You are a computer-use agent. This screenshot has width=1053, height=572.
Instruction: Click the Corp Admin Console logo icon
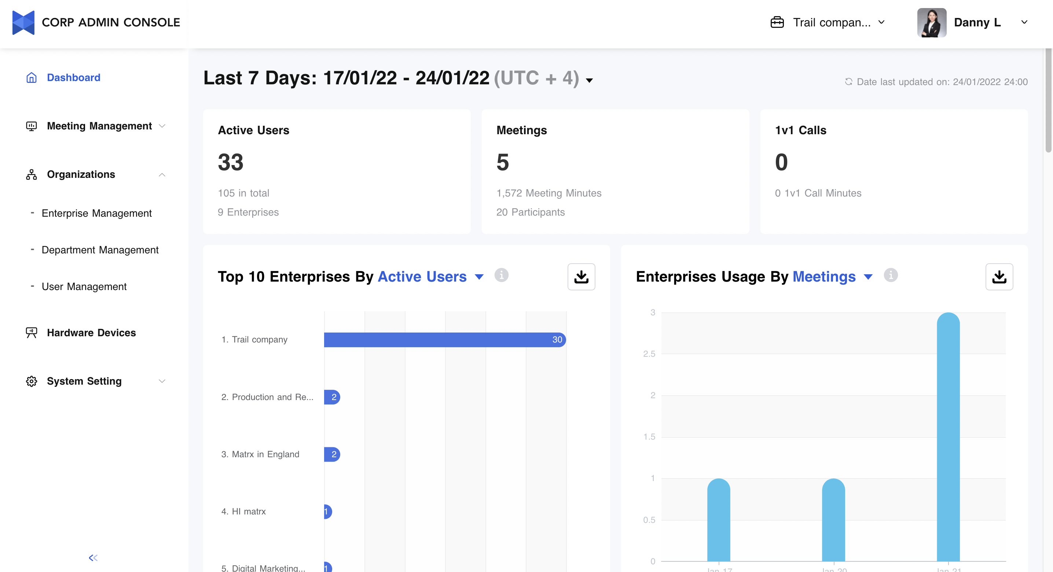click(x=23, y=22)
